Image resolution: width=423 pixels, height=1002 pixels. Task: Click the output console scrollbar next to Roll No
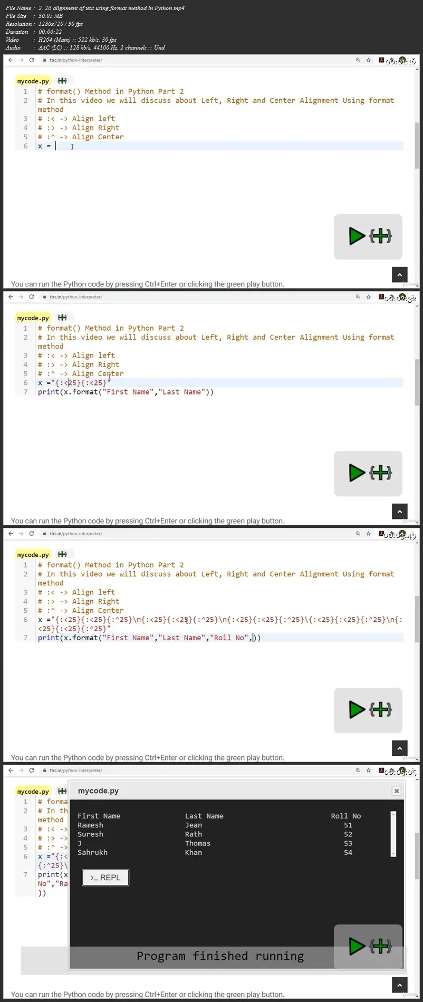coord(393,834)
